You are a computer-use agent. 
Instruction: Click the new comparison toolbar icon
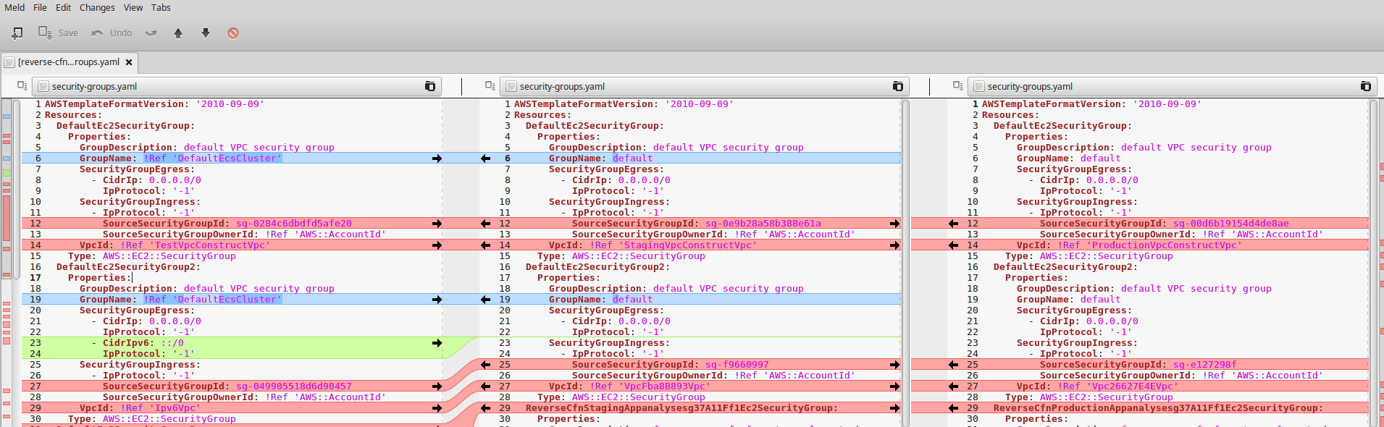17,33
